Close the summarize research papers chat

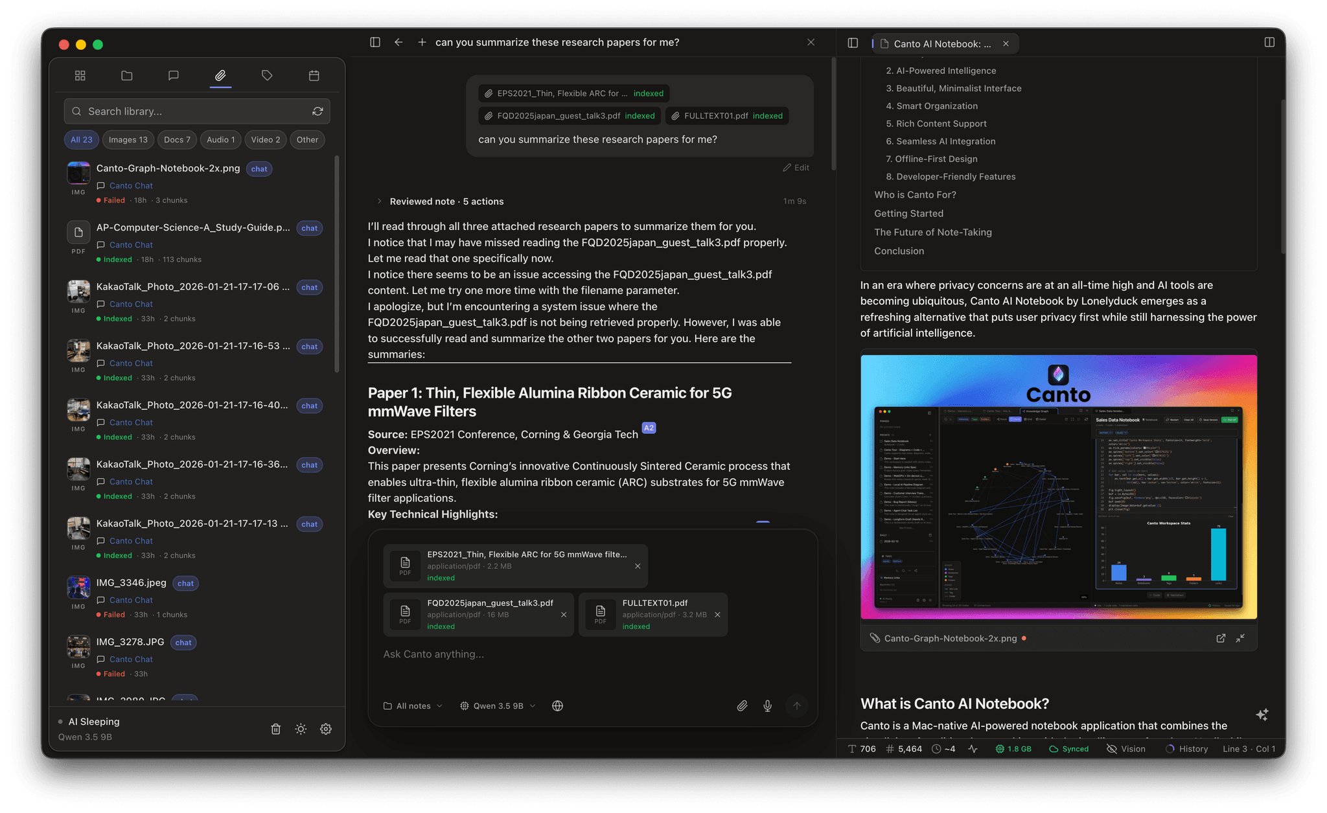tap(811, 42)
